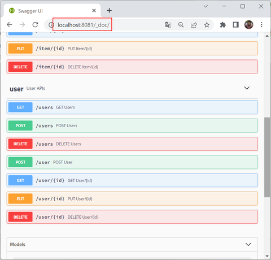Expand the PUT /item/{id} operation

point(132,49)
